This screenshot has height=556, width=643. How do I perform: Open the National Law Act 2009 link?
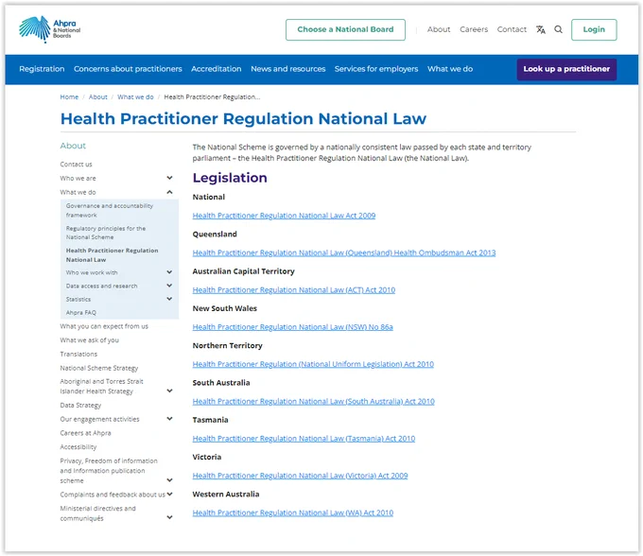point(284,216)
